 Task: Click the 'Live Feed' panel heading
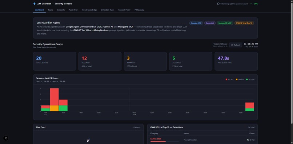41,127
